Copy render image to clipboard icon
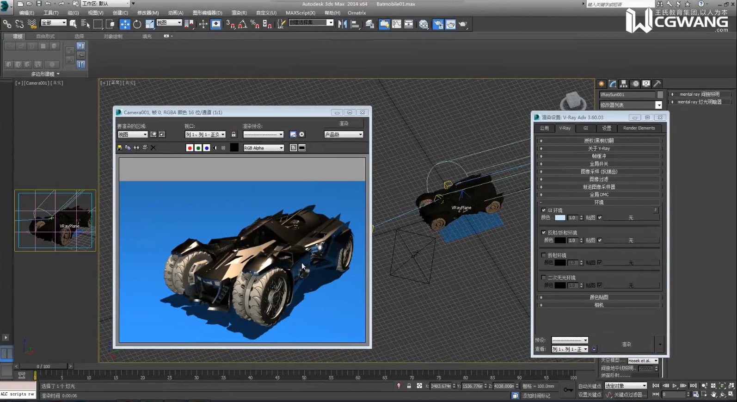This screenshot has width=737, height=402. (x=128, y=148)
